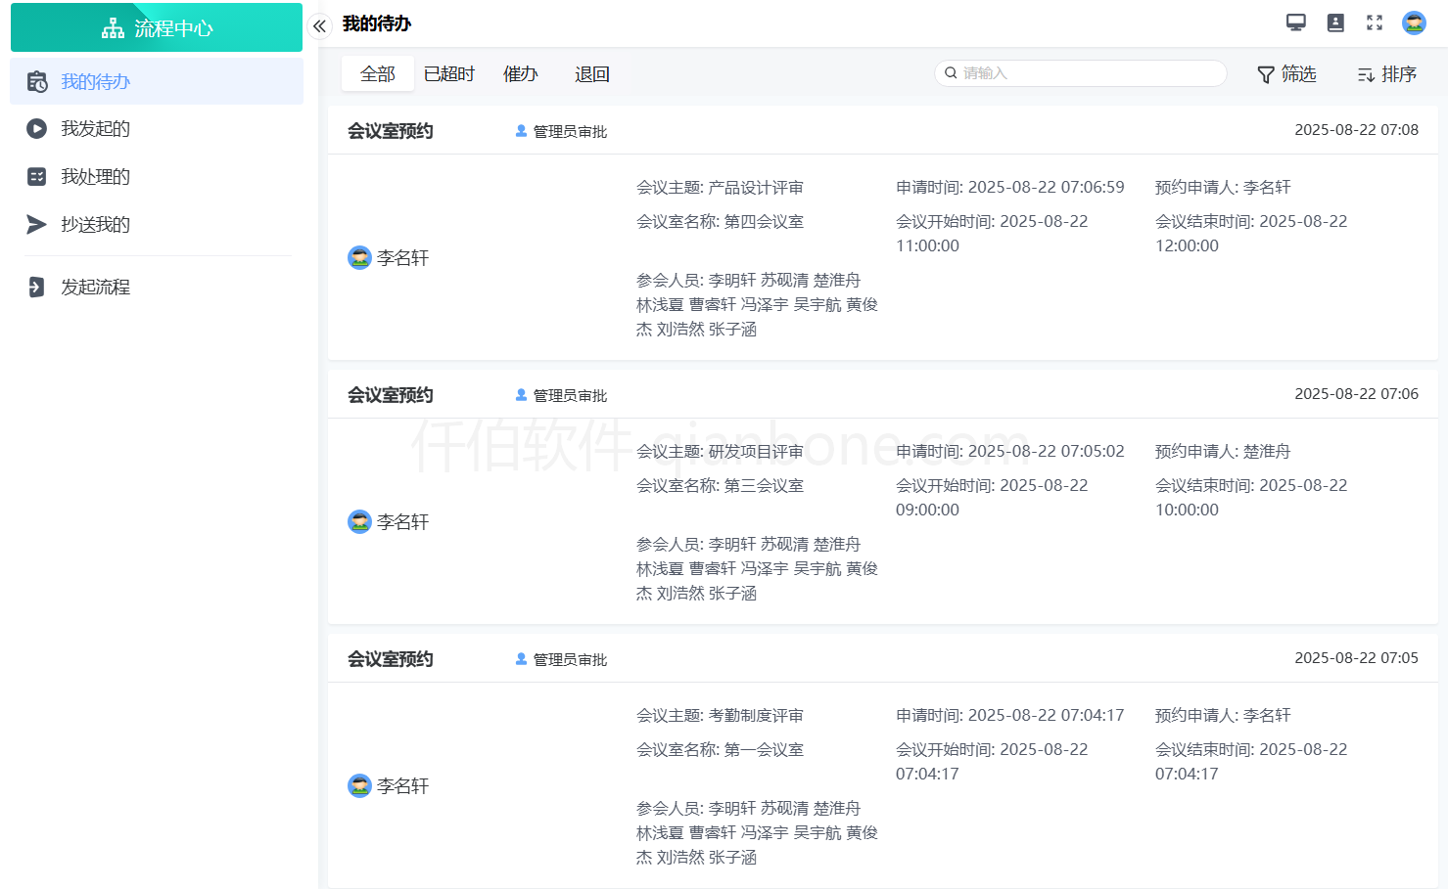Select 抄送我的 in sidebar
The image size is (1448, 889).
95,225
